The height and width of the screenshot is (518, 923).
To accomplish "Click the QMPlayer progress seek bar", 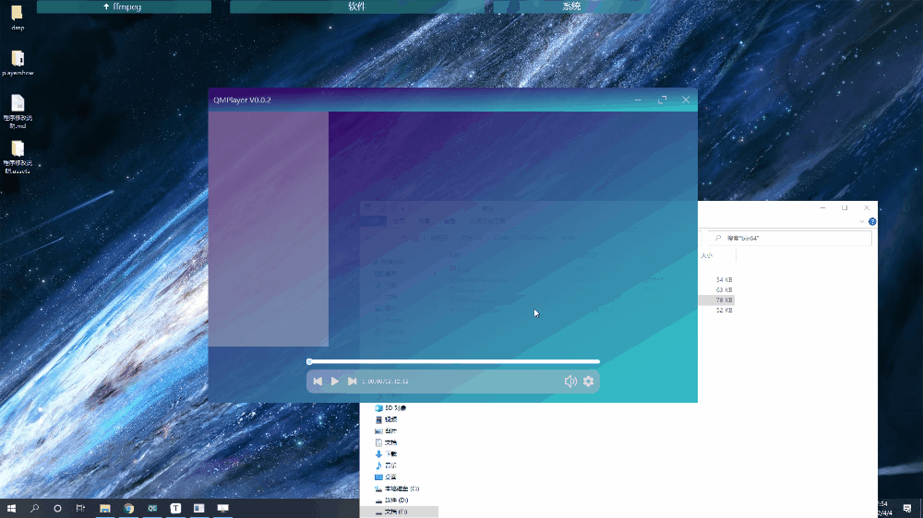I will [x=453, y=361].
